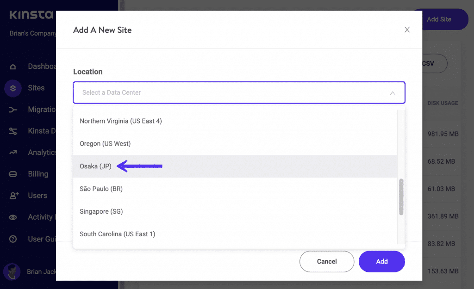The width and height of the screenshot is (474, 289).
Task: Click the Kinsta DNS icon
Action: point(13,131)
